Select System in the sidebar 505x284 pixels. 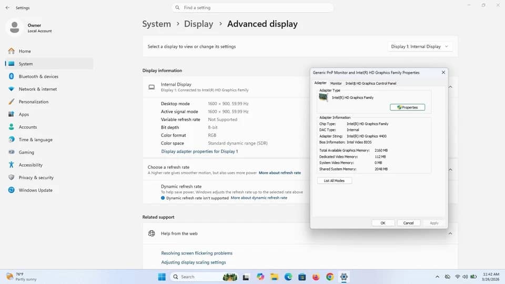(49, 64)
